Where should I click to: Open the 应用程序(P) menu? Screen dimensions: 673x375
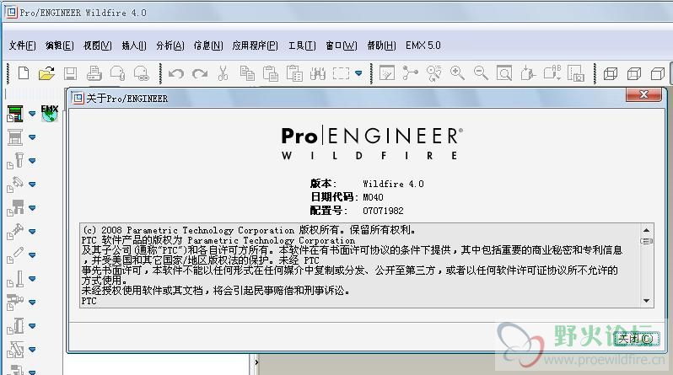[255, 46]
